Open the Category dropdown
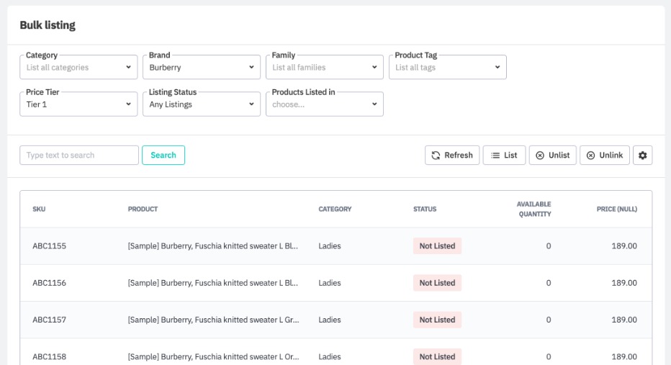Image resolution: width=671 pixels, height=365 pixels. [78, 68]
